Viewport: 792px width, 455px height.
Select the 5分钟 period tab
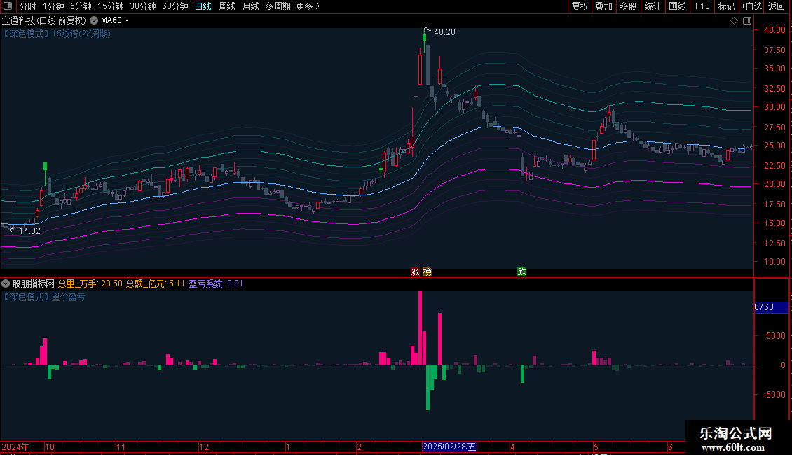(81, 6)
